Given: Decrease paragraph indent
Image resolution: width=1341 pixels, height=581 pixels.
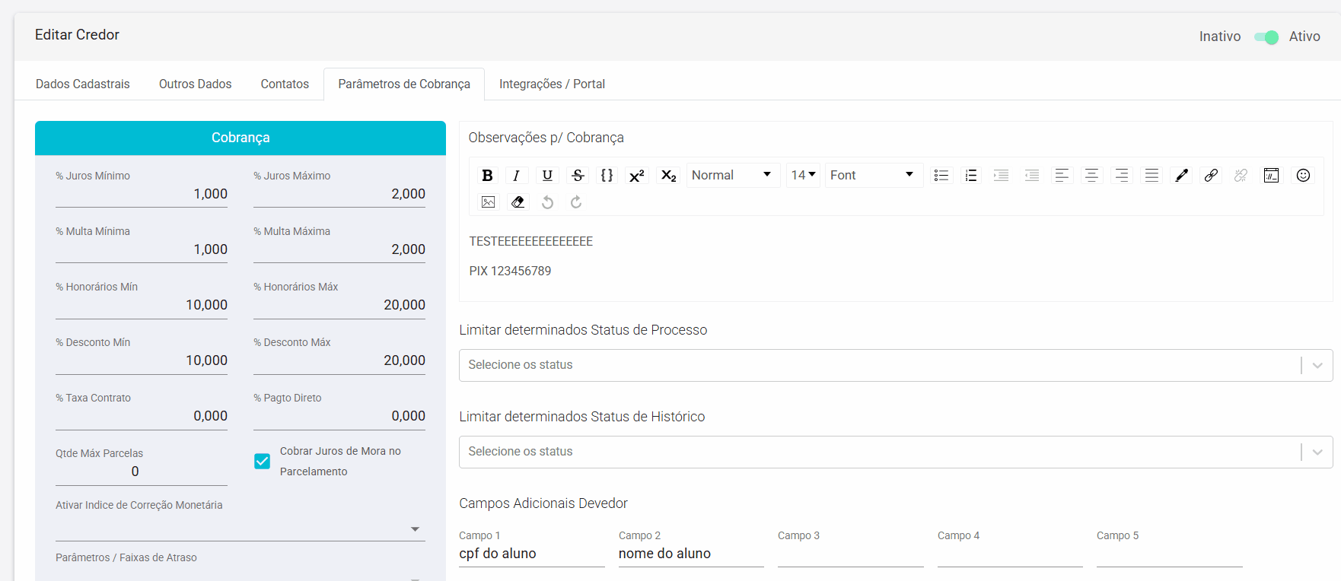Looking at the screenshot, I should tap(1032, 176).
